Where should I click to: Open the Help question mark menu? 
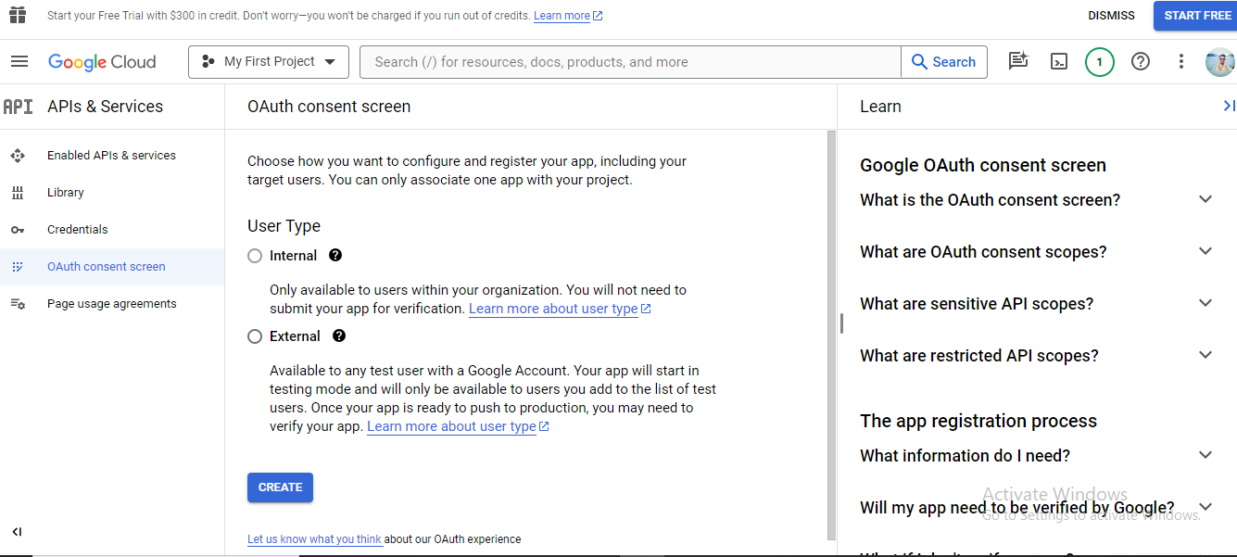(1141, 62)
